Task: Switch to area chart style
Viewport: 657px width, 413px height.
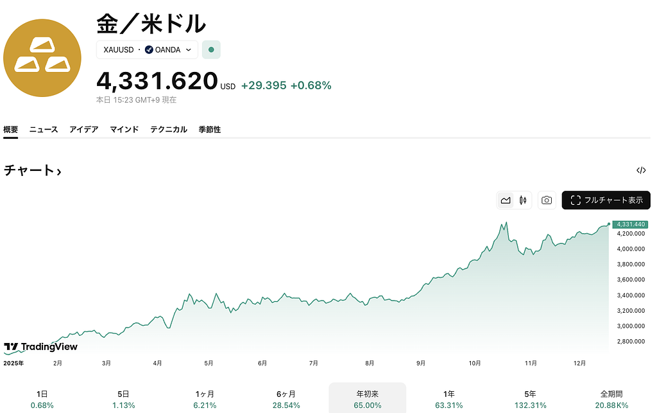Action: coord(506,200)
